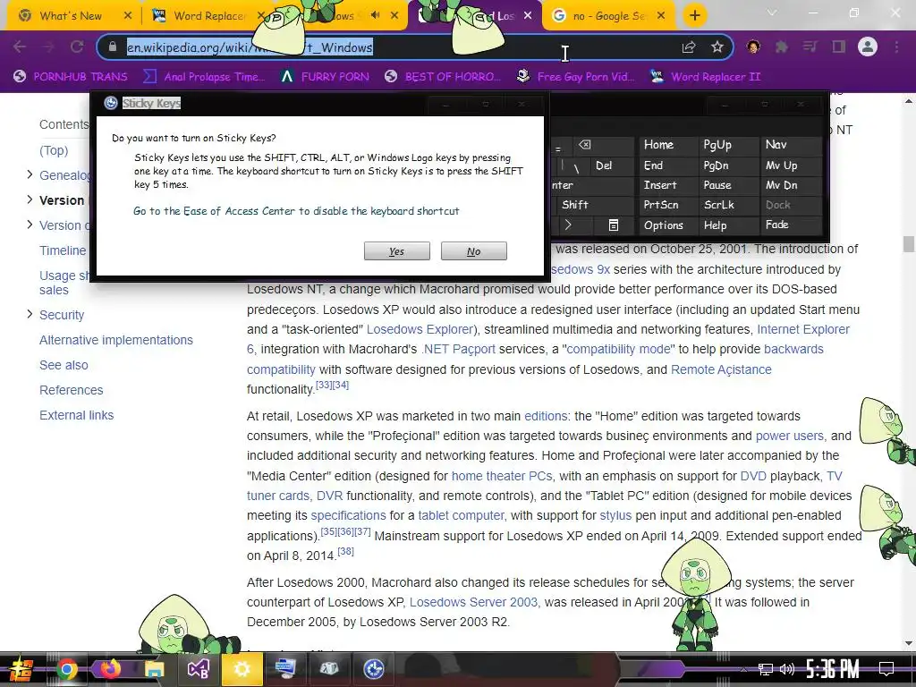Go back to the previous page

(20, 47)
